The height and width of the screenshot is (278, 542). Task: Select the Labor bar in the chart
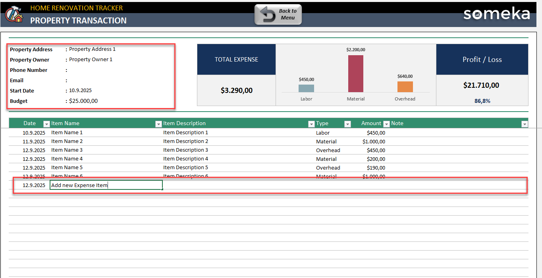306,87
